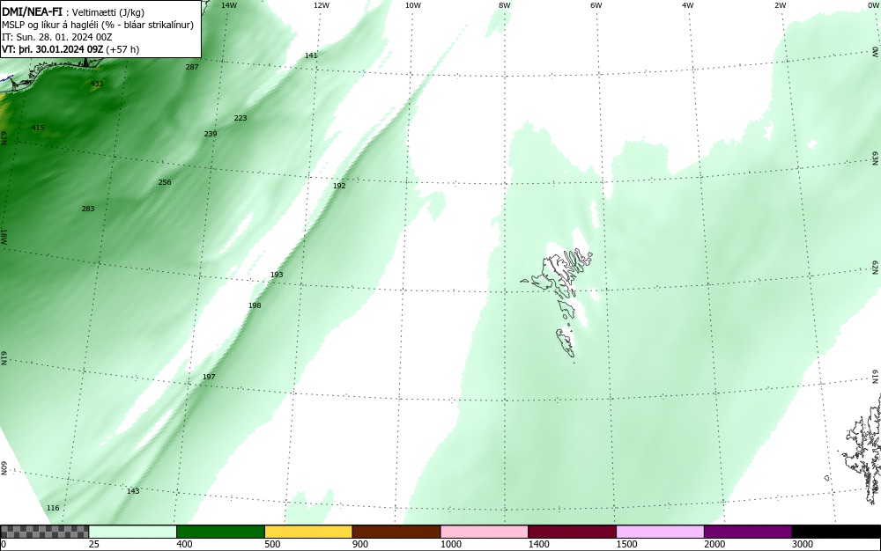Click the legend value 1500
This screenshot has width=881, height=551.
pos(626,544)
